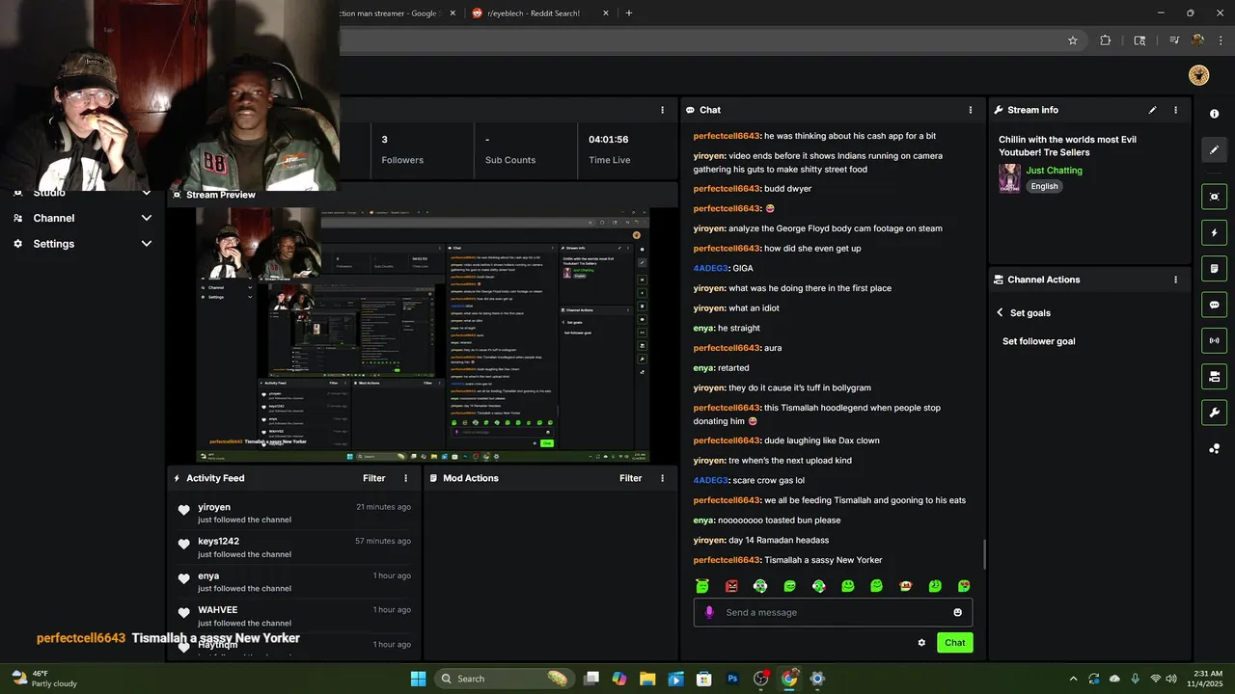Switch to the streamer Google search tab

[x=396, y=13]
